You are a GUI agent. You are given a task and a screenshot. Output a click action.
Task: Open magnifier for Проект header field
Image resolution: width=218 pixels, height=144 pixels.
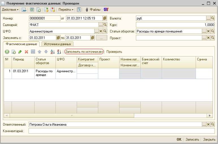(213, 38)
